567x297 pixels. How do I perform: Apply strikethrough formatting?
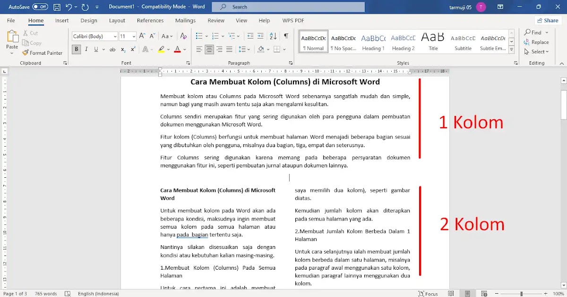click(x=112, y=49)
